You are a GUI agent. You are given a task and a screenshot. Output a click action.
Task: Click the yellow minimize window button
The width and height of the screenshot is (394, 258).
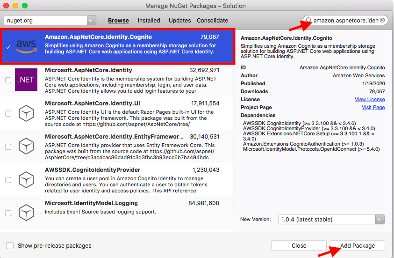pos(15,6)
